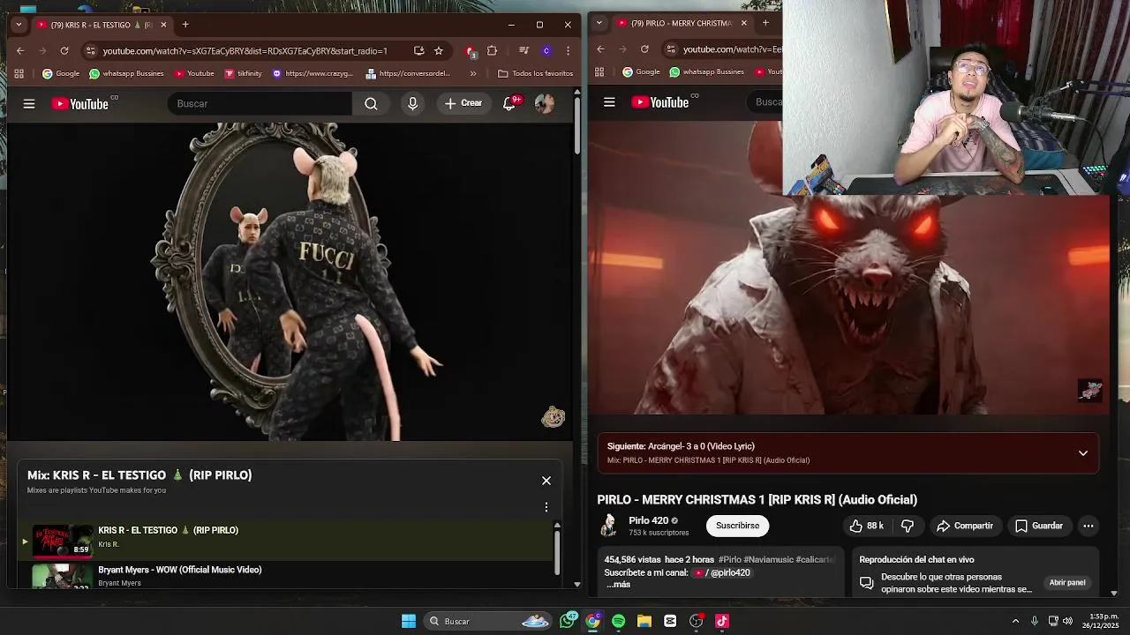The width and height of the screenshot is (1130, 635).
Task: Open WhatsApp from taskbar
Action: (568, 621)
